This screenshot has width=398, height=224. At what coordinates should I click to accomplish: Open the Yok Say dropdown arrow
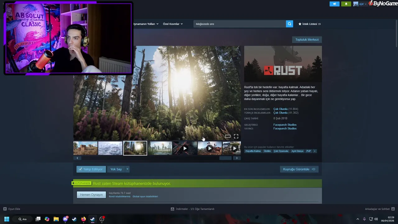pos(127,169)
